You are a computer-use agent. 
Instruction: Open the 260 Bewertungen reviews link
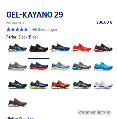44,30
